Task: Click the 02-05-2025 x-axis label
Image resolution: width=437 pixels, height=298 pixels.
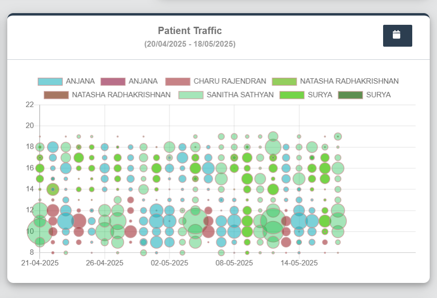Action: coord(169,263)
